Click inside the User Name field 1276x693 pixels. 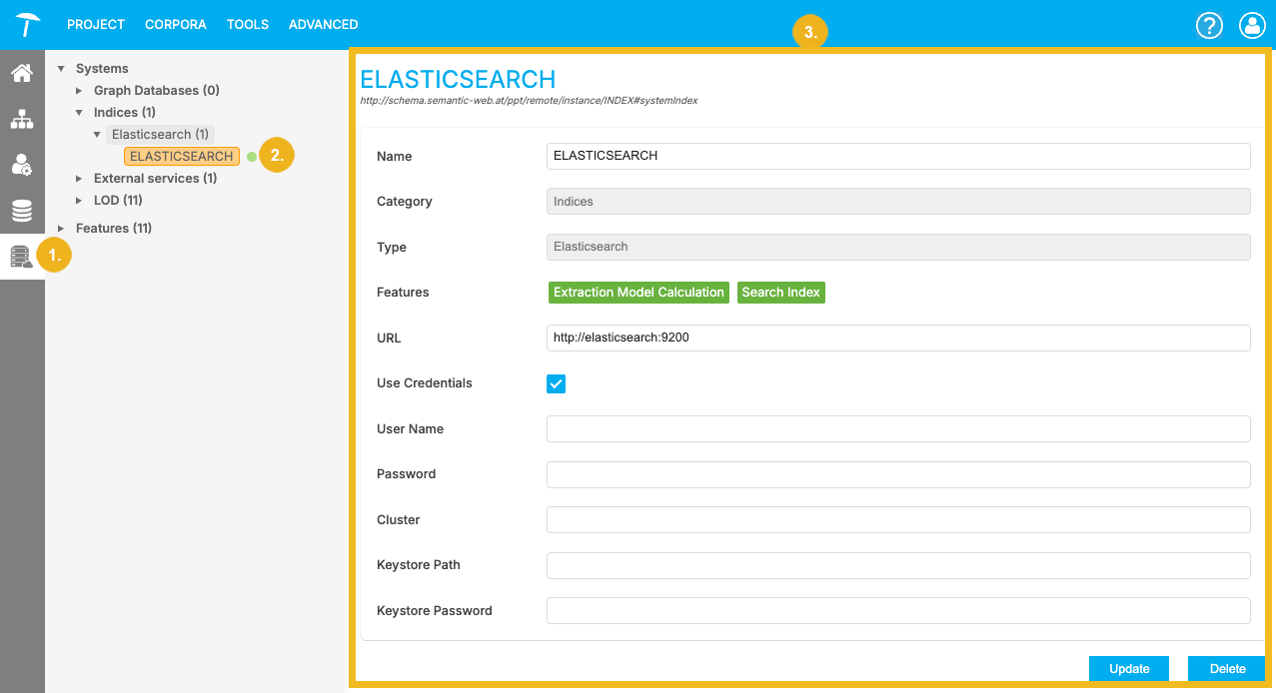(897, 428)
